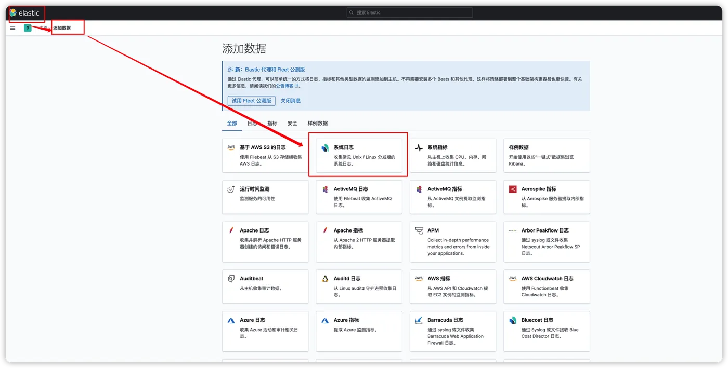Click the Azure 指标 icon
Screen dimensions: 728x368
325,321
